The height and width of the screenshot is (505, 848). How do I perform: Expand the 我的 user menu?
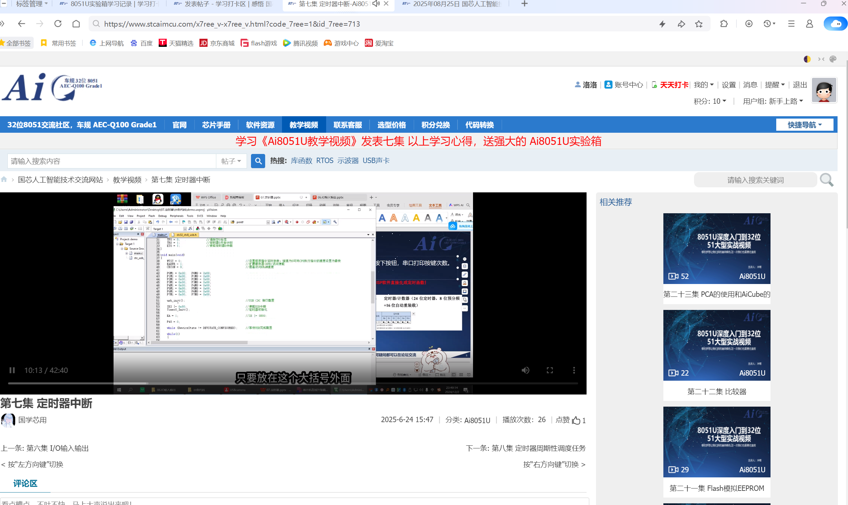(x=703, y=85)
